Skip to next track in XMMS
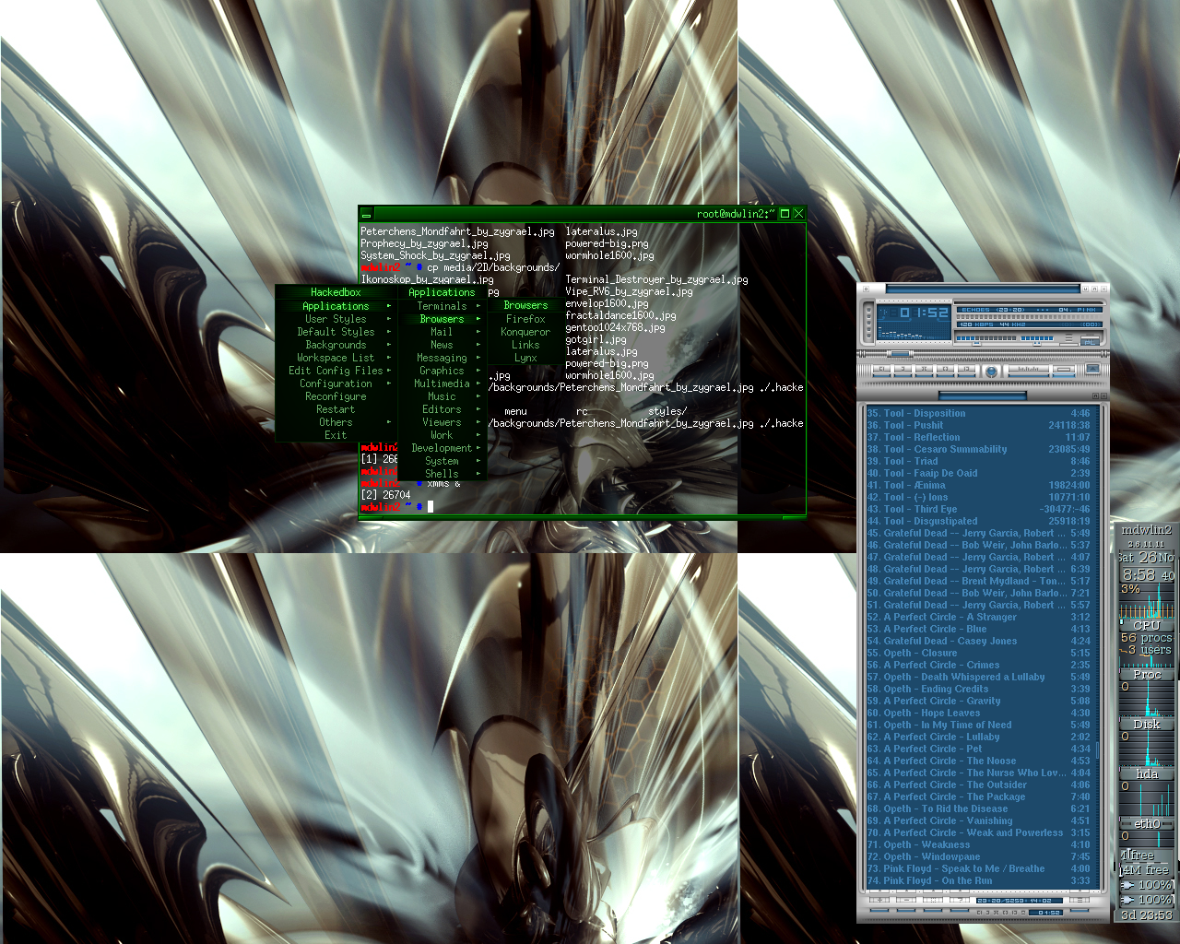The width and height of the screenshot is (1180, 944). pyautogui.click(x=966, y=369)
